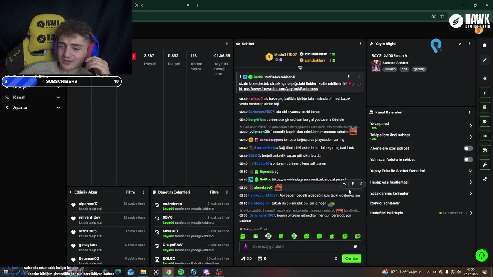Click the screenshot frame icon in right sidebar

pos(485,78)
